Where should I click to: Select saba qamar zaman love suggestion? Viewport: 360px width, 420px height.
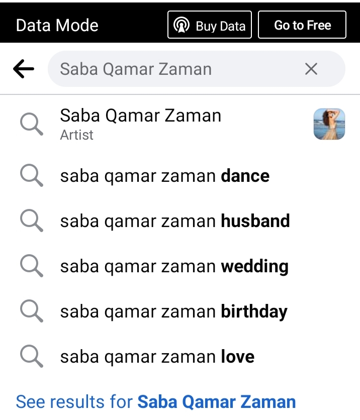pos(180,357)
